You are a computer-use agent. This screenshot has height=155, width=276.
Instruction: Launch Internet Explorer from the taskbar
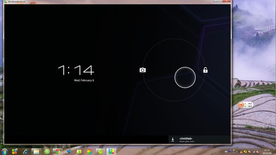[x=26, y=151]
